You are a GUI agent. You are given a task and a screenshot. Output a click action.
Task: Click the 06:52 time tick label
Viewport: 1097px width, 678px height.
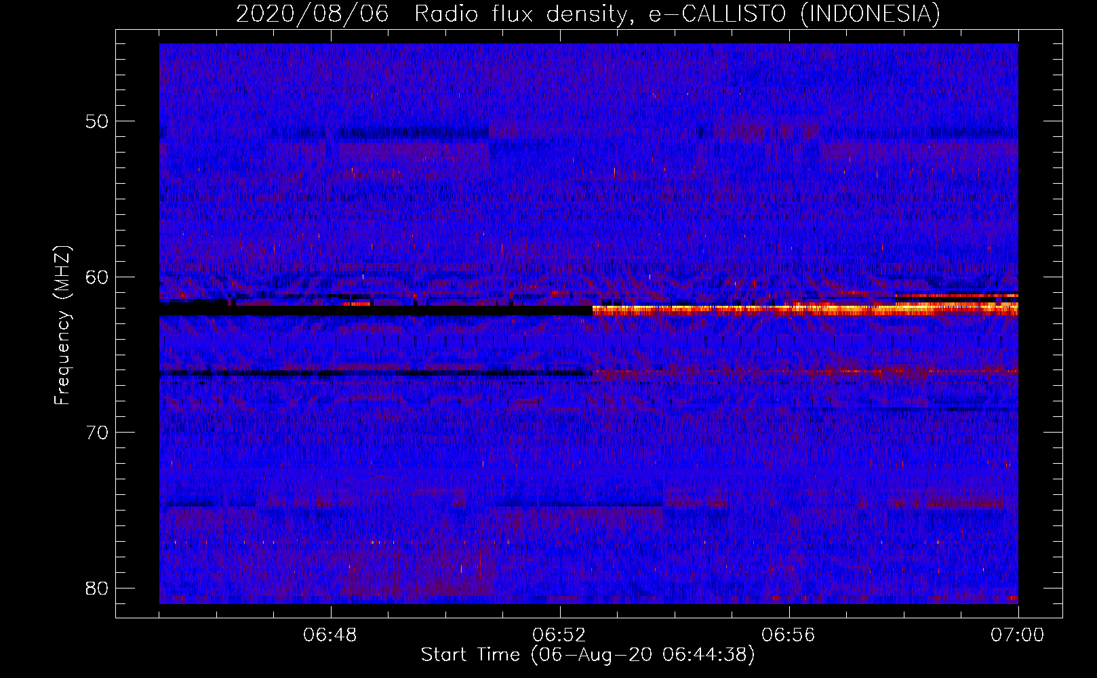click(x=559, y=635)
